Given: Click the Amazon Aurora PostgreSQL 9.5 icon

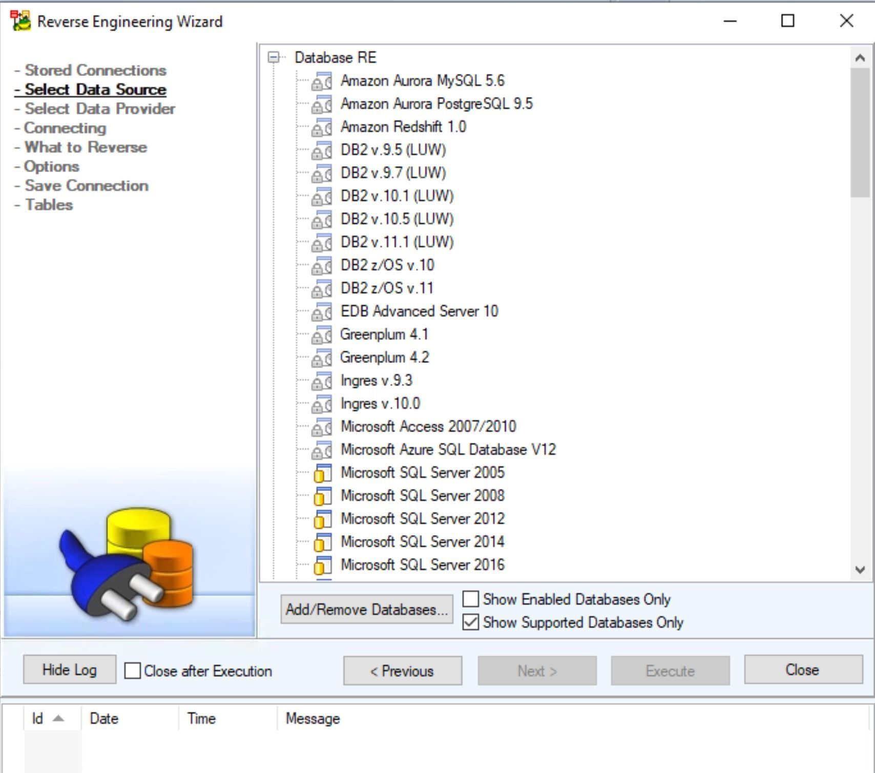Looking at the screenshot, I should click(322, 104).
